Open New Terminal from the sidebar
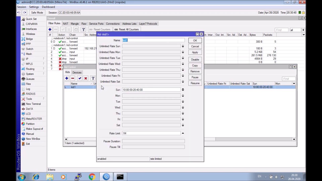The image size is (322, 181). point(33,104)
